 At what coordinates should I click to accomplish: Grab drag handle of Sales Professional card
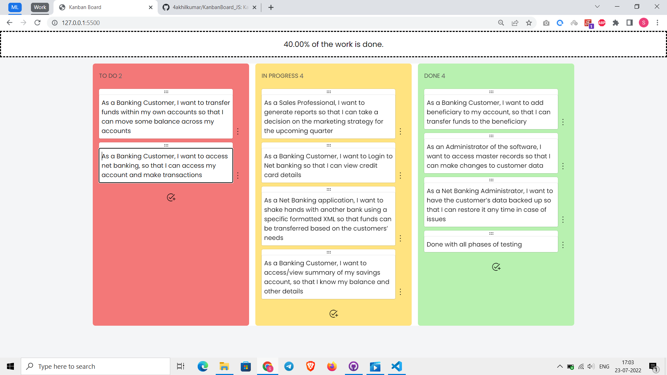click(x=329, y=92)
